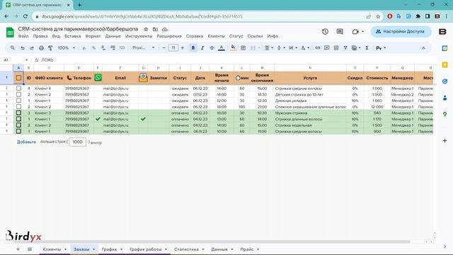The height and width of the screenshot is (255, 453).
Task: Open the Данные menu
Action: [x=113, y=36]
